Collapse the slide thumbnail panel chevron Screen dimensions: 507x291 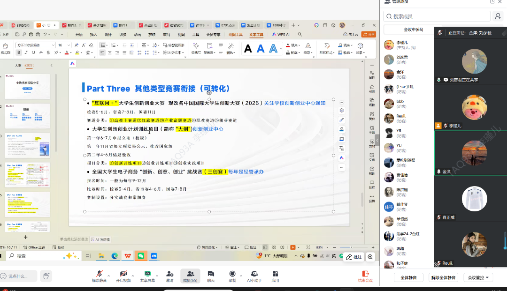pyautogui.click(x=52, y=66)
